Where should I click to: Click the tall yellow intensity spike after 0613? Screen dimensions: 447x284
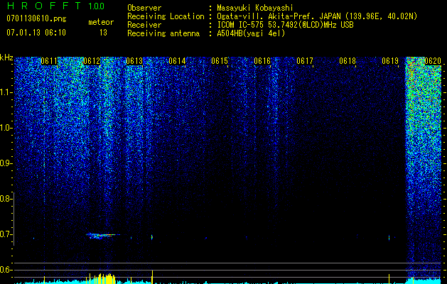[153, 277]
